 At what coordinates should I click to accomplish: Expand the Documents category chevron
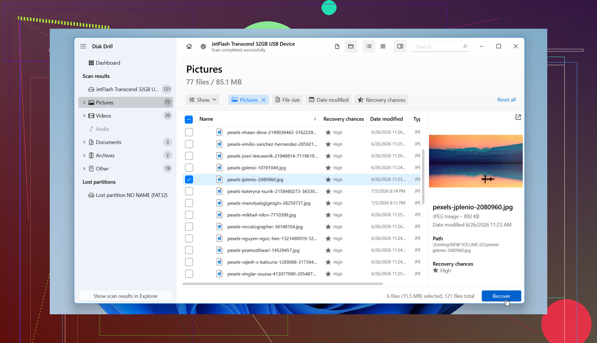pyautogui.click(x=84, y=142)
